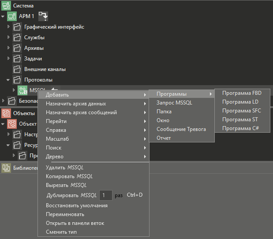Viewport: 273px width, 239px height.
Task: Click the Службы folder icon
Action: (17, 37)
